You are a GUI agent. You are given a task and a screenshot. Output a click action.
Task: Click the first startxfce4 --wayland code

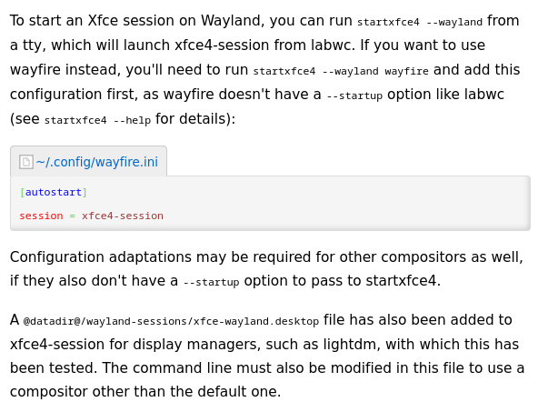(420, 22)
